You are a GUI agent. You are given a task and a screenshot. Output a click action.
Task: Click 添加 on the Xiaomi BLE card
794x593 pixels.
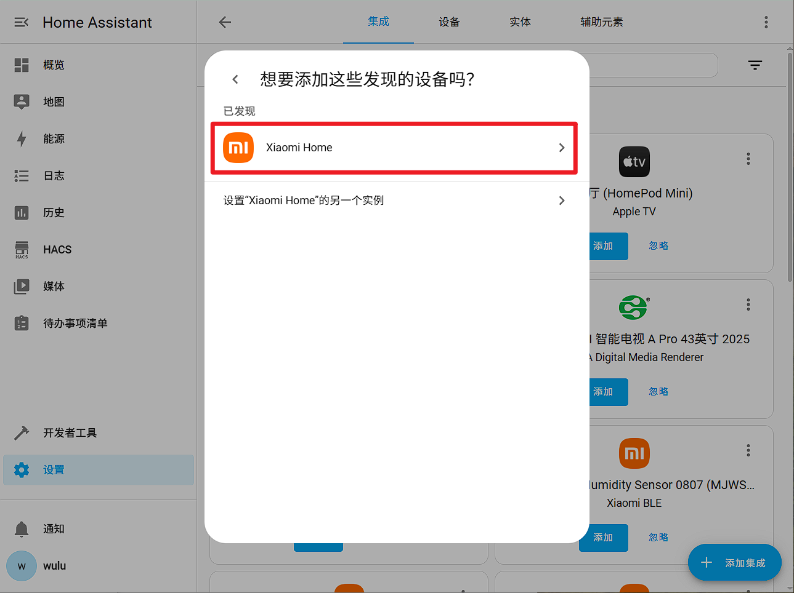pos(604,538)
